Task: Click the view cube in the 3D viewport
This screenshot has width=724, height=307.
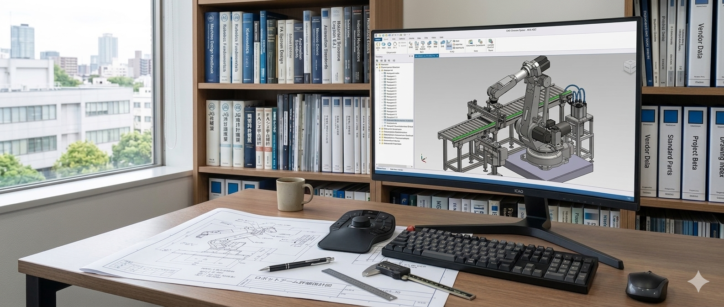Action: pos(630,67)
